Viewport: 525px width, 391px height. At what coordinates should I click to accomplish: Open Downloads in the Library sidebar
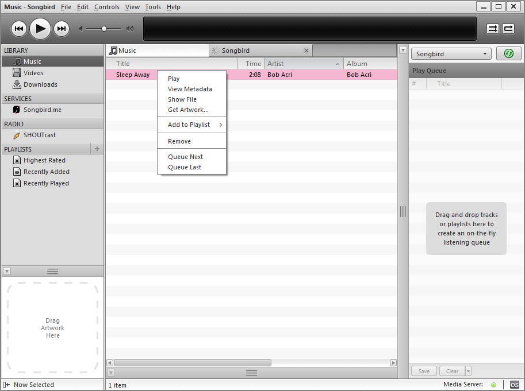point(52,84)
